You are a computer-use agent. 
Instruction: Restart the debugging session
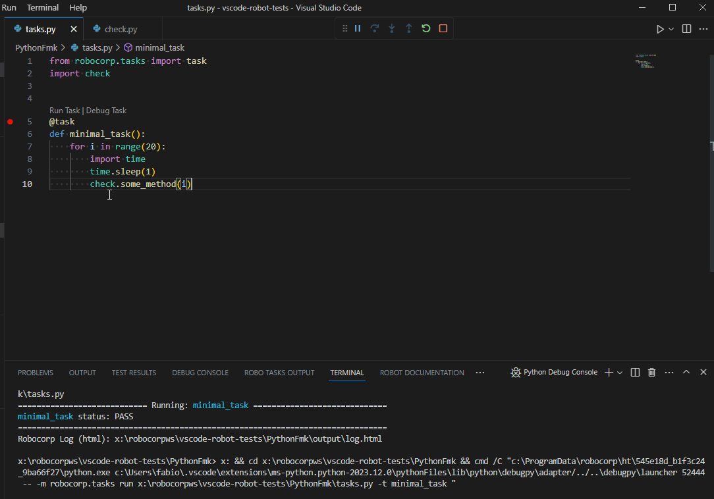[426, 28]
